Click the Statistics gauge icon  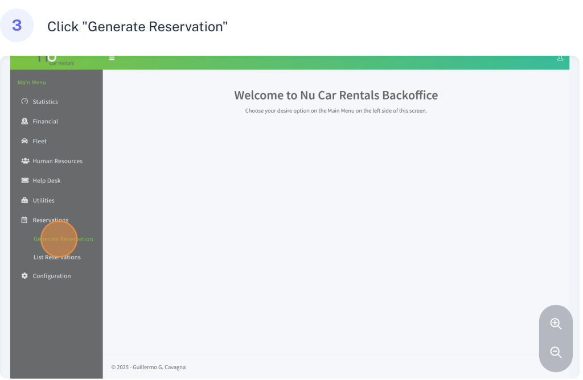(24, 102)
